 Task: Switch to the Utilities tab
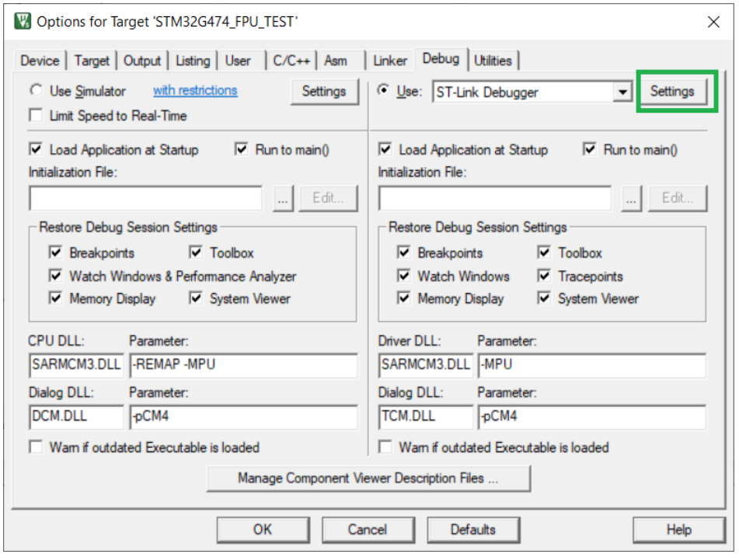click(493, 61)
